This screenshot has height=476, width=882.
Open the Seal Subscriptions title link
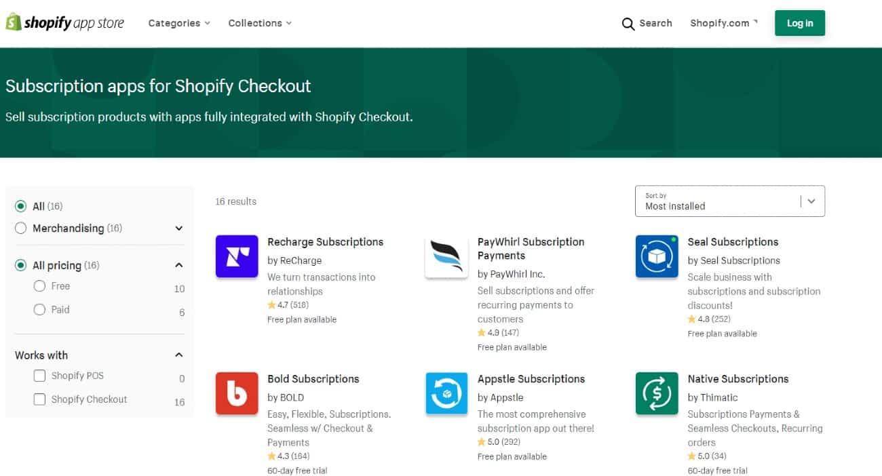point(733,242)
